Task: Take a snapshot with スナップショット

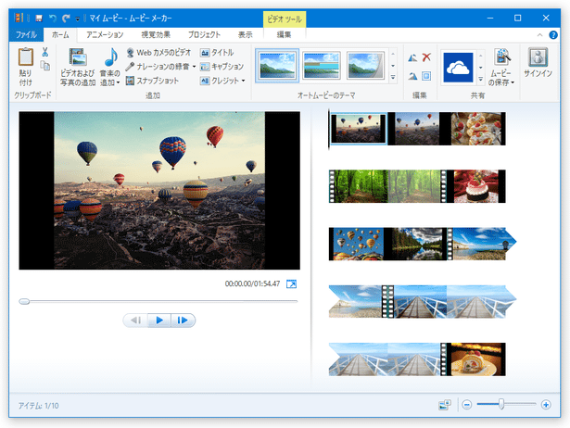Action: (152, 81)
